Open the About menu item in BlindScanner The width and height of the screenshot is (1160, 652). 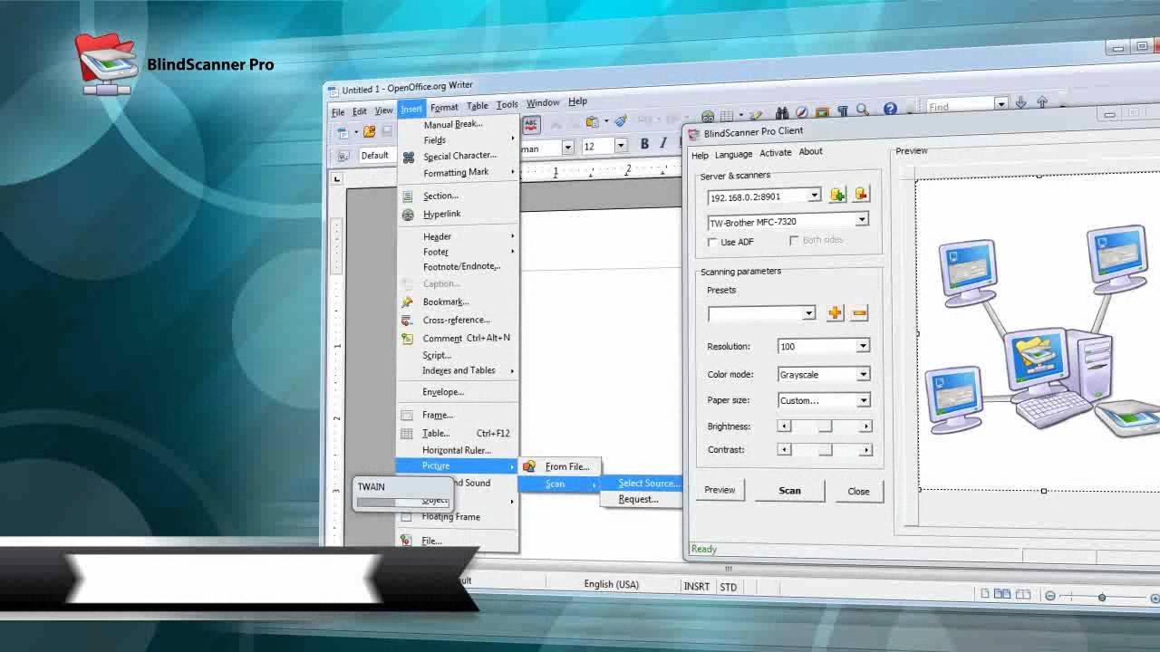(810, 151)
